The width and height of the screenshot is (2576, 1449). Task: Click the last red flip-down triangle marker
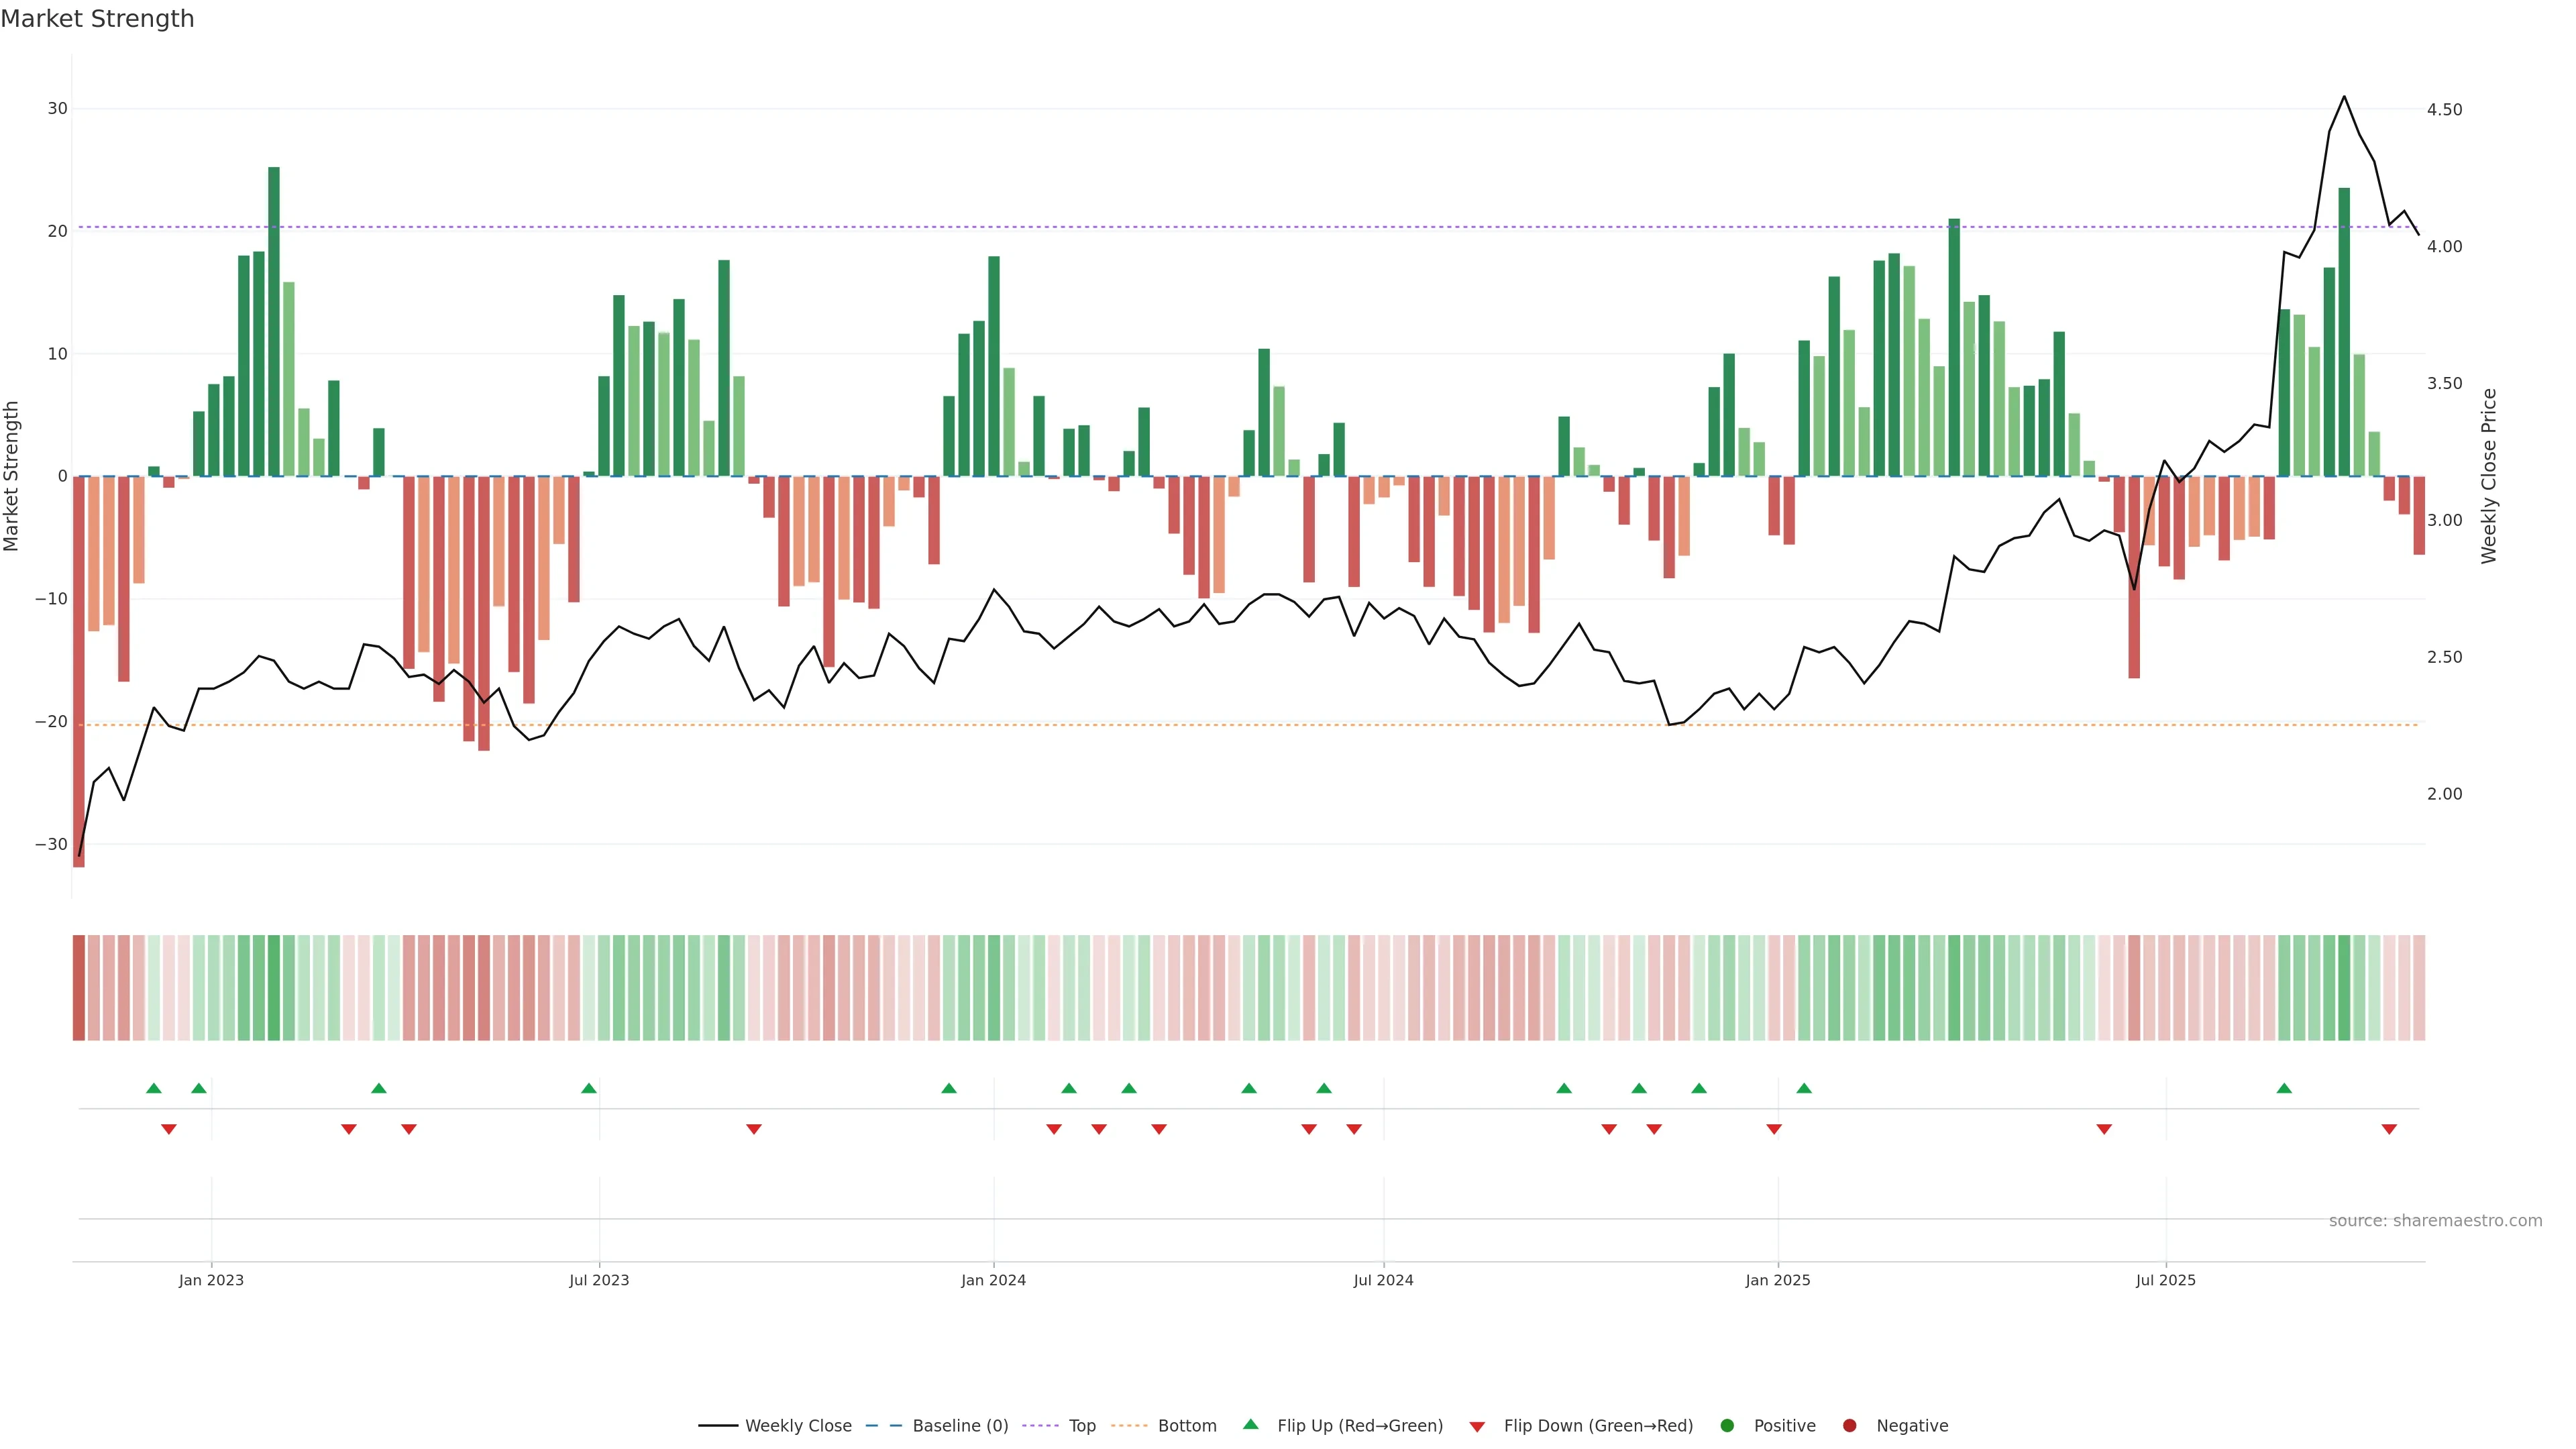(x=2389, y=1129)
